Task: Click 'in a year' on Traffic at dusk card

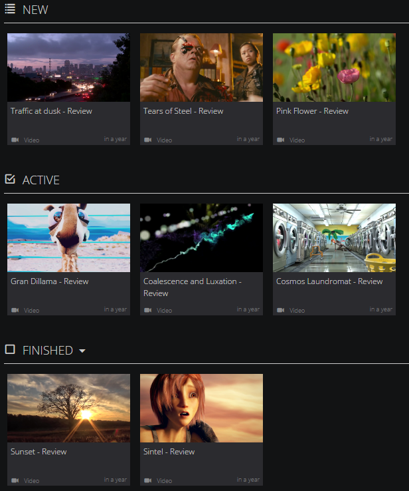Action: click(116, 139)
